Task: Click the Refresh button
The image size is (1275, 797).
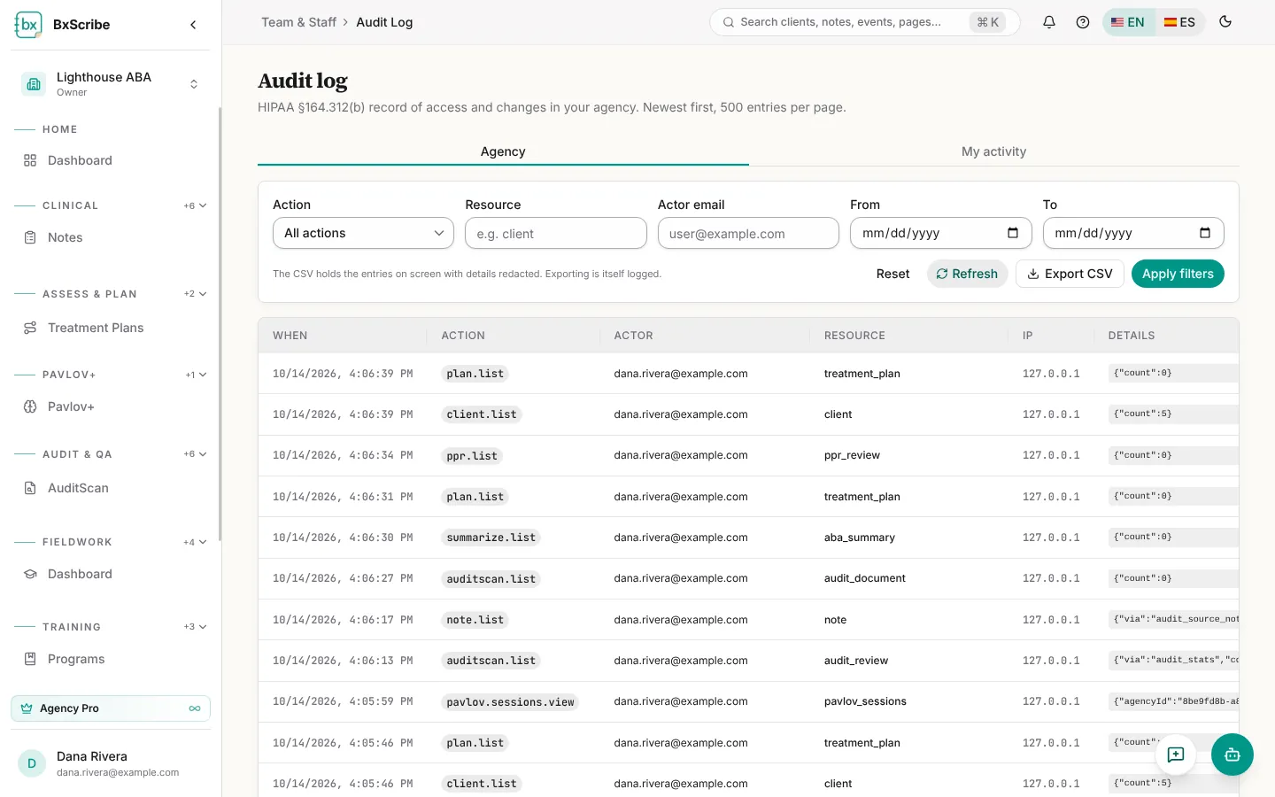Action: (x=967, y=274)
